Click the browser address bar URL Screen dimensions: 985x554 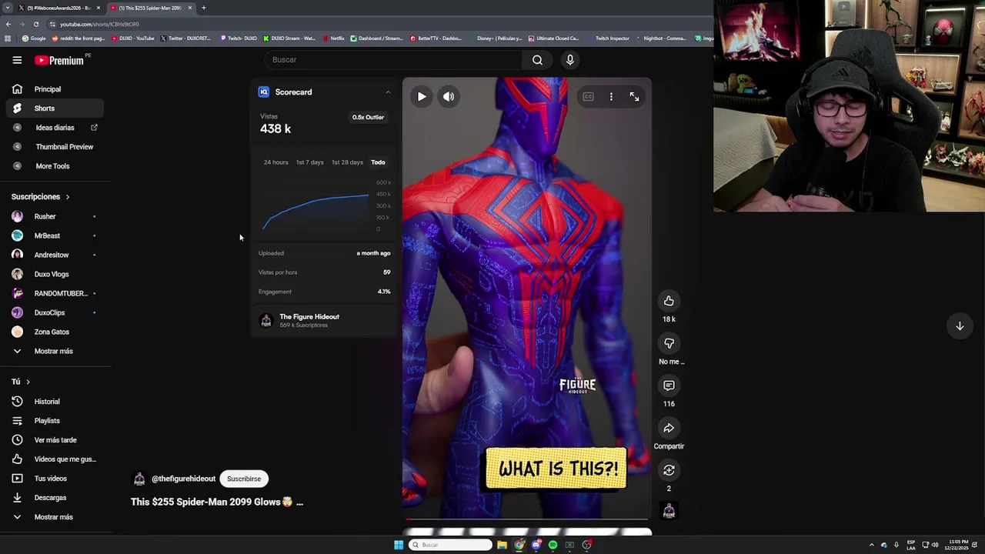(100, 24)
